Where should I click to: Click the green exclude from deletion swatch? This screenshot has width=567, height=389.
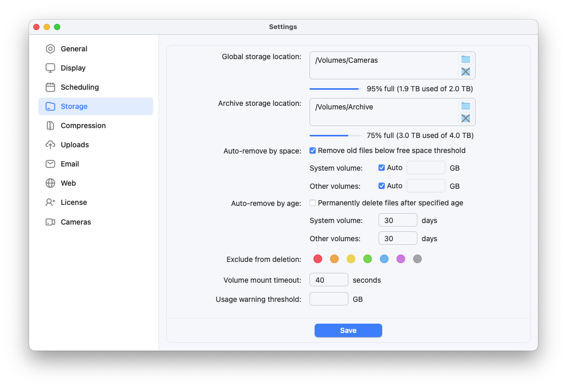tap(368, 259)
